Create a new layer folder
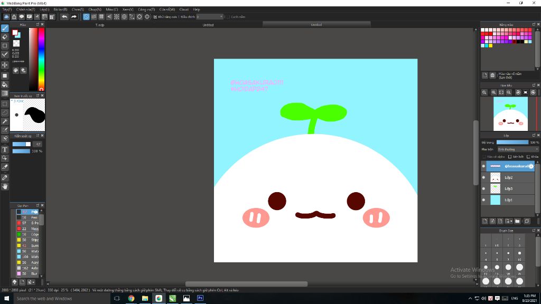 517,221
